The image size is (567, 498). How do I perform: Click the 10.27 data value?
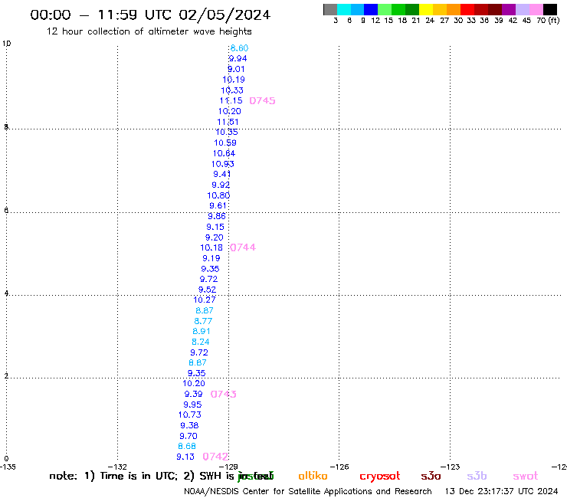pyautogui.click(x=205, y=300)
